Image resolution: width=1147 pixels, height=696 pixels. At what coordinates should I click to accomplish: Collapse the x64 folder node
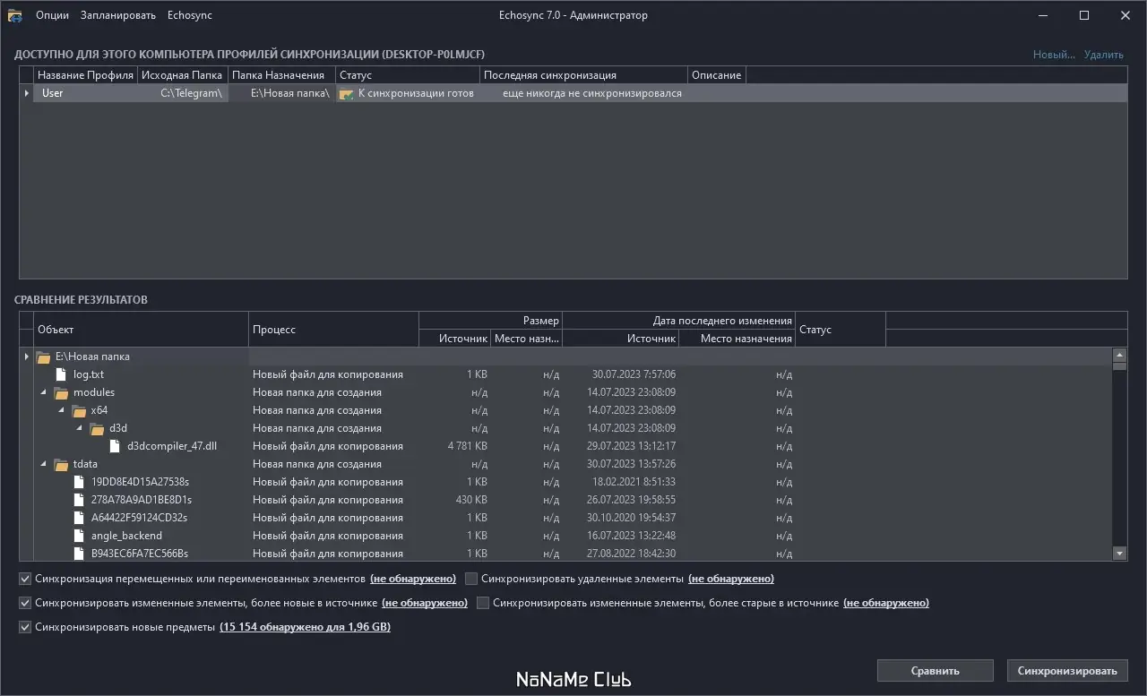click(x=62, y=410)
